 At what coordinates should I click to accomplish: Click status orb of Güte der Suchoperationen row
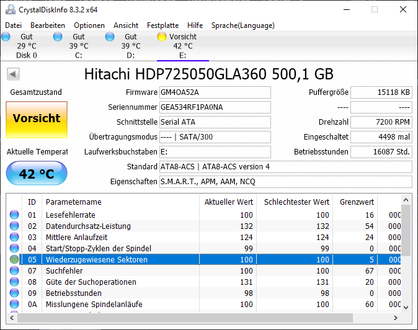click(x=14, y=282)
